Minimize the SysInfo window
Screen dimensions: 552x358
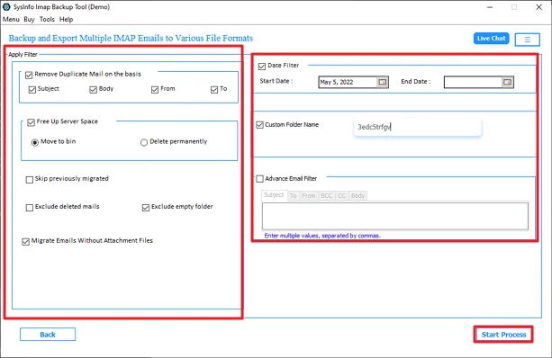click(x=490, y=7)
